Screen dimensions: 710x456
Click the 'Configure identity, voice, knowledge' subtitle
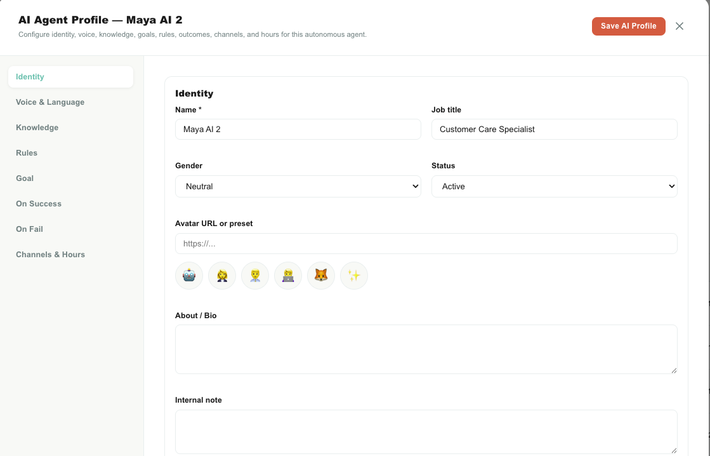tap(192, 34)
